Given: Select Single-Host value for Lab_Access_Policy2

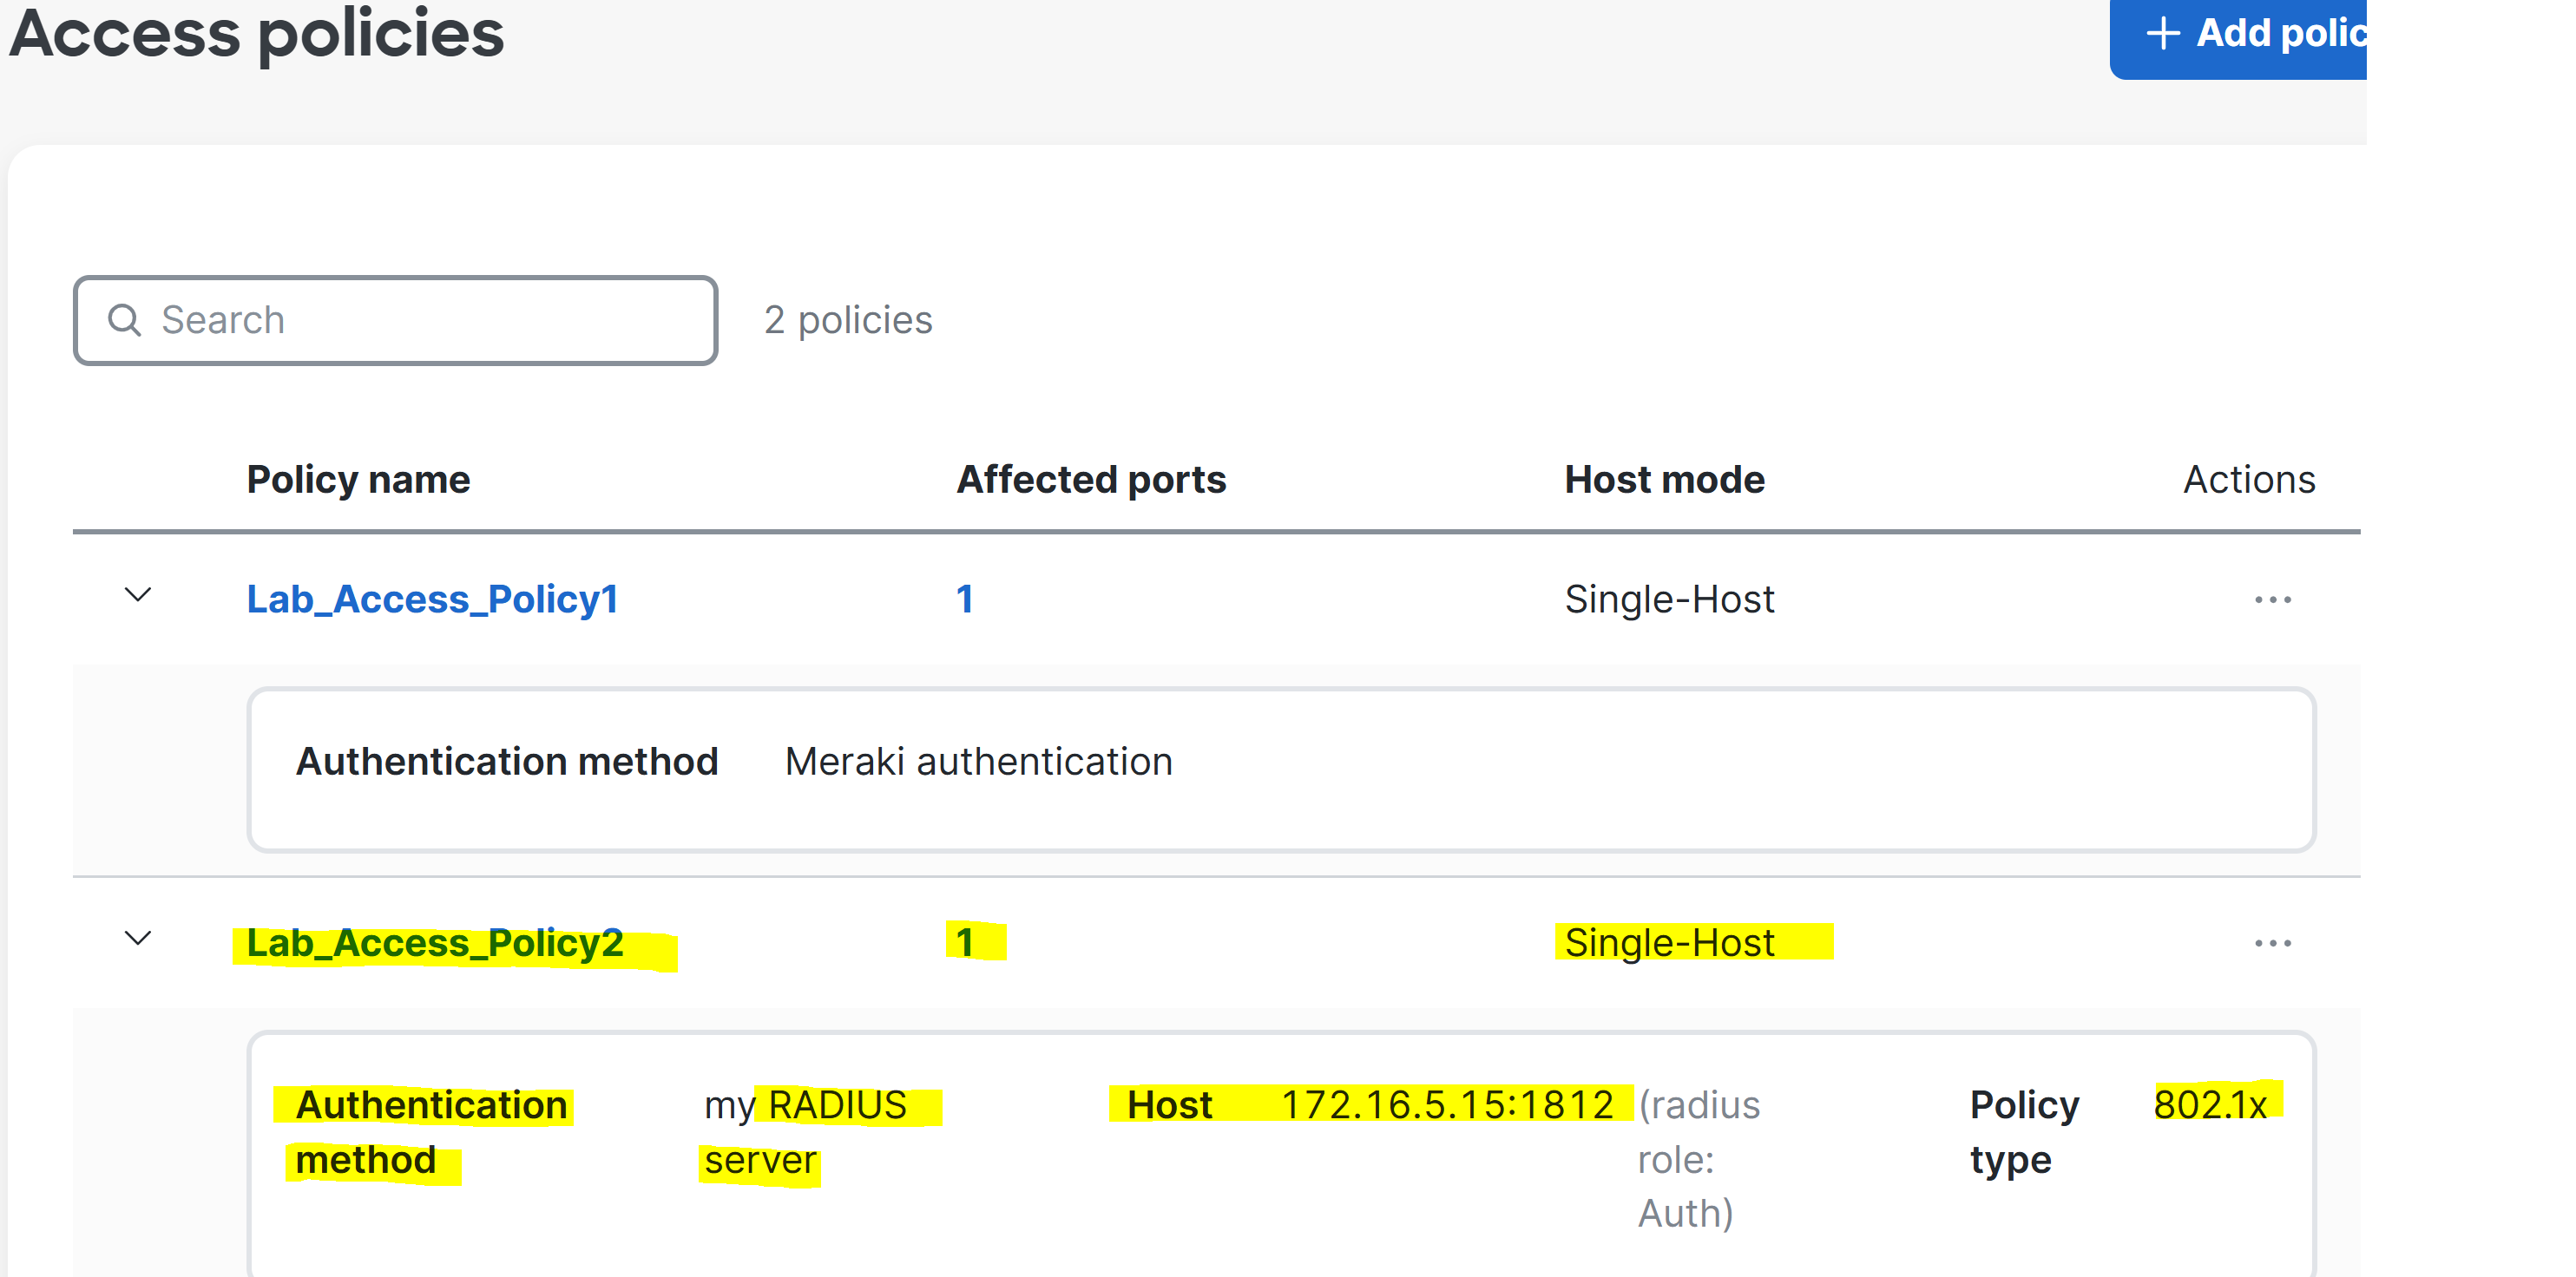Looking at the screenshot, I should click(1670, 943).
